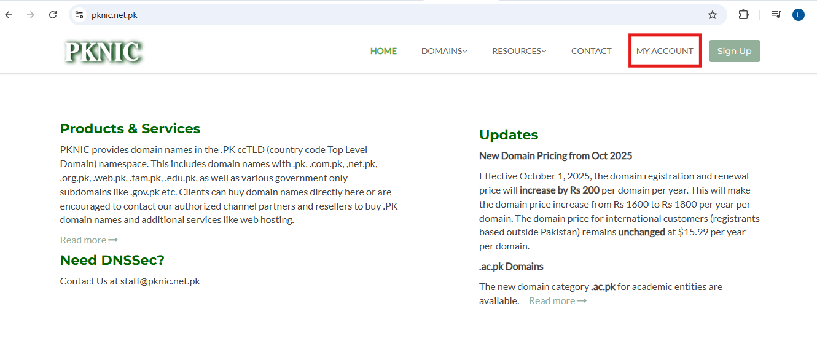Expand the DOMAINS dropdown menu
This screenshot has width=817, height=349.
(x=444, y=51)
